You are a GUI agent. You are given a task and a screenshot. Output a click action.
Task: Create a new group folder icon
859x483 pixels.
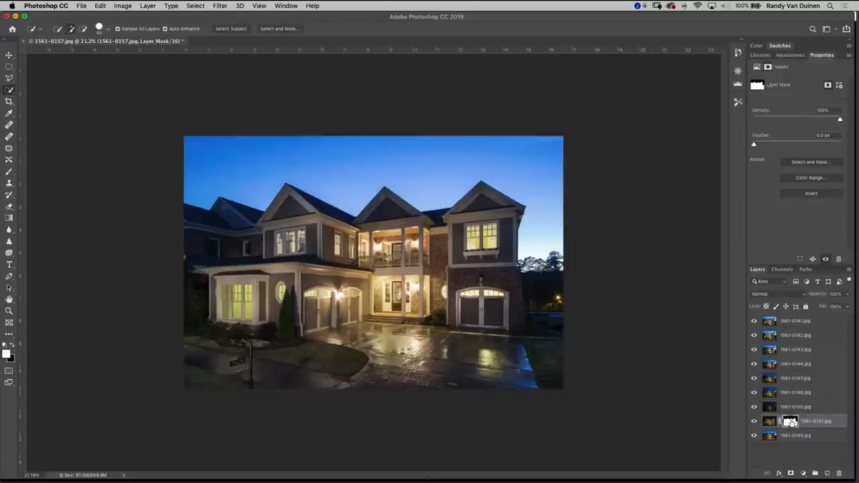(x=815, y=473)
